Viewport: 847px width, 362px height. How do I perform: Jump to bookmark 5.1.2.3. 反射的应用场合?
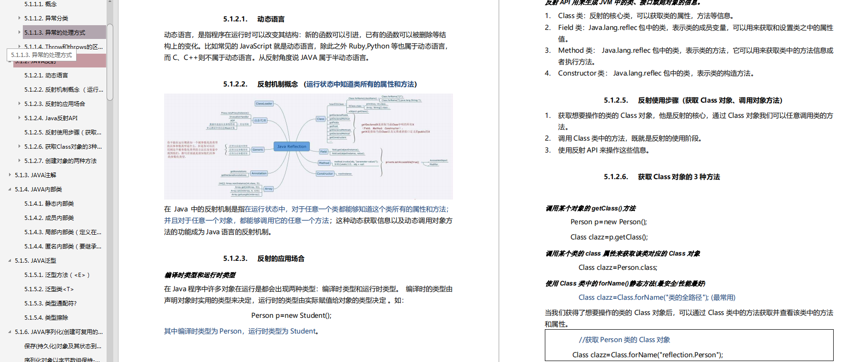(x=55, y=104)
